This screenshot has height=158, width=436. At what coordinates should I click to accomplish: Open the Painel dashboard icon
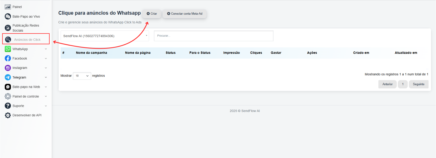(x=8, y=7)
